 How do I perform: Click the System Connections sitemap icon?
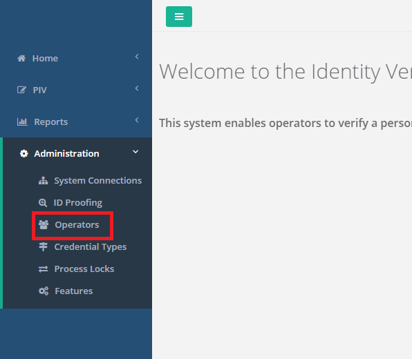43,181
